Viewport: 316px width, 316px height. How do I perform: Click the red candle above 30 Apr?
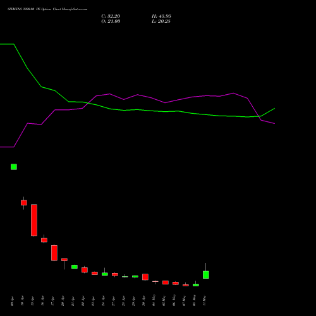point(145,277)
